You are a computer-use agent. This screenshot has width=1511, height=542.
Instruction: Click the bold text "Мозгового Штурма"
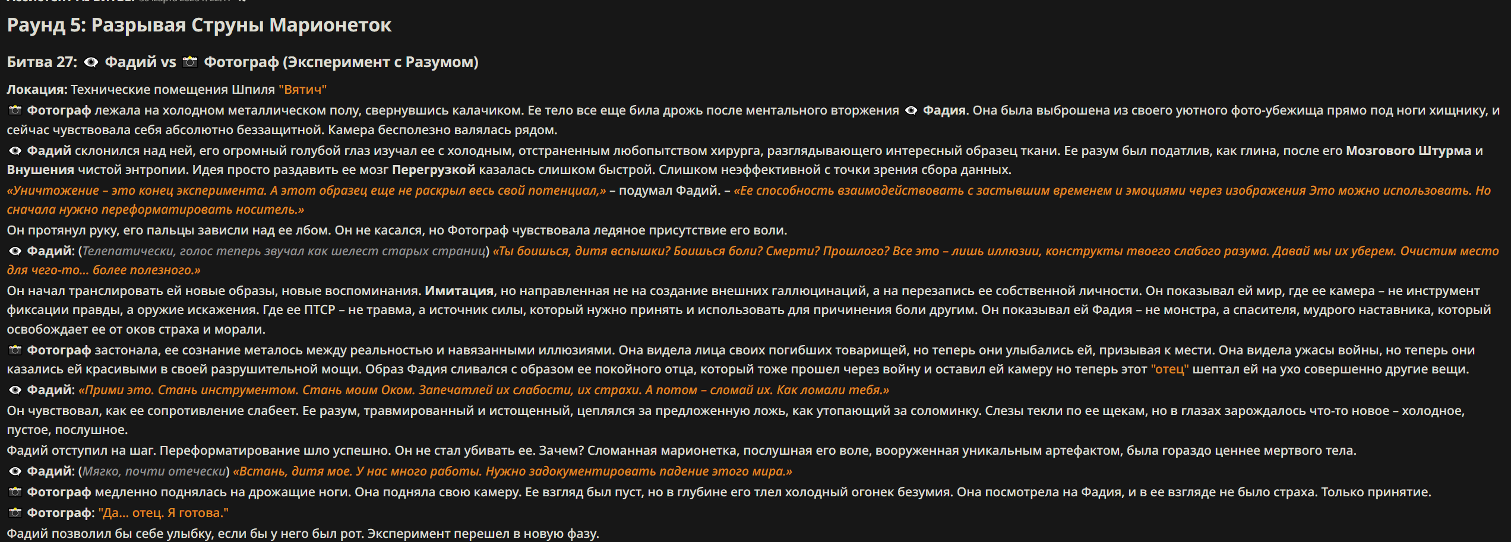(x=1408, y=151)
